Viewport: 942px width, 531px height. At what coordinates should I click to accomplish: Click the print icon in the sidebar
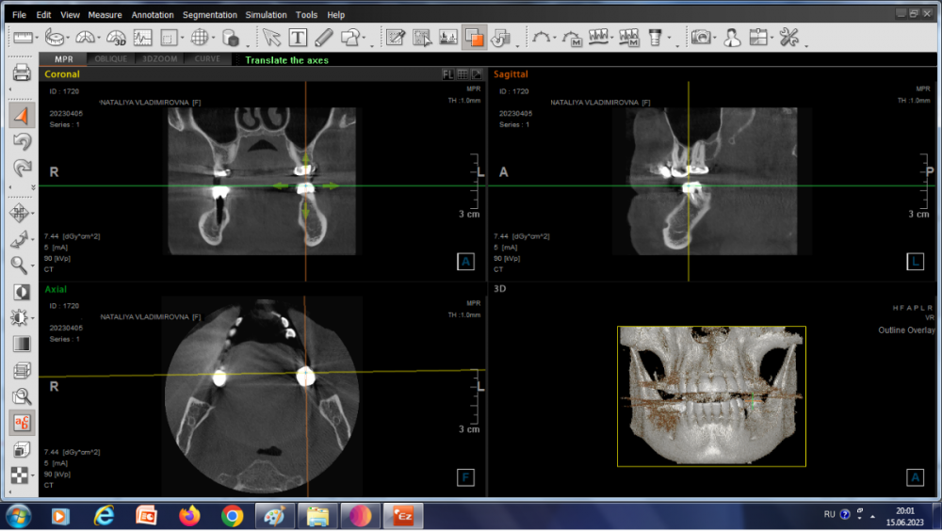pyautogui.click(x=21, y=72)
